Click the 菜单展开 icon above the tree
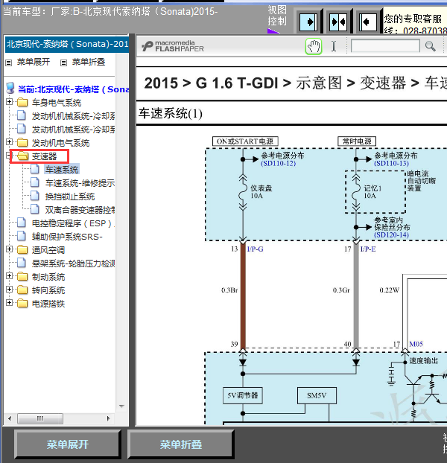 point(9,63)
